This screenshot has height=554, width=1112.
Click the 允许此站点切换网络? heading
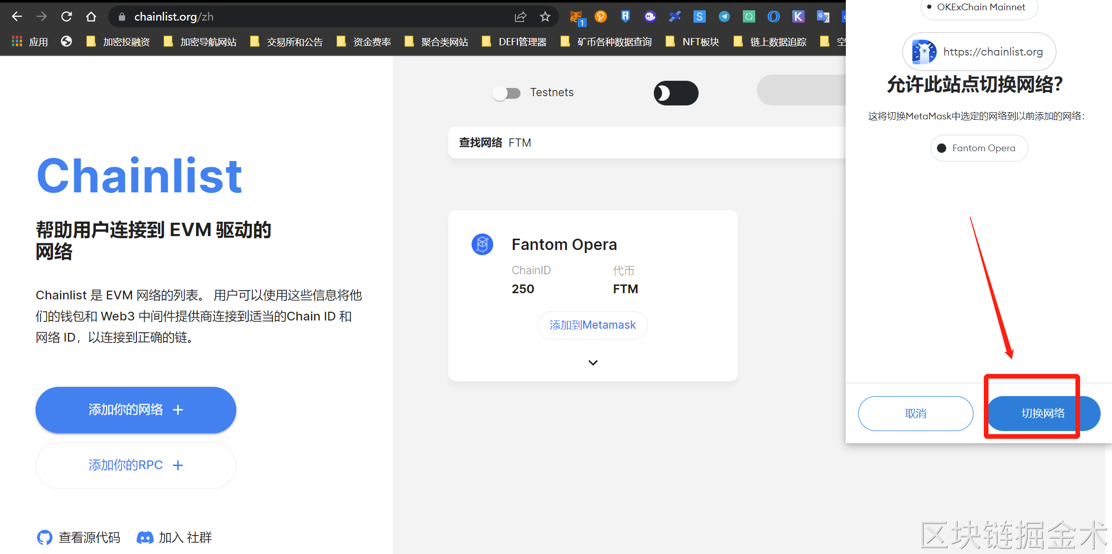pyautogui.click(x=975, y=84)
